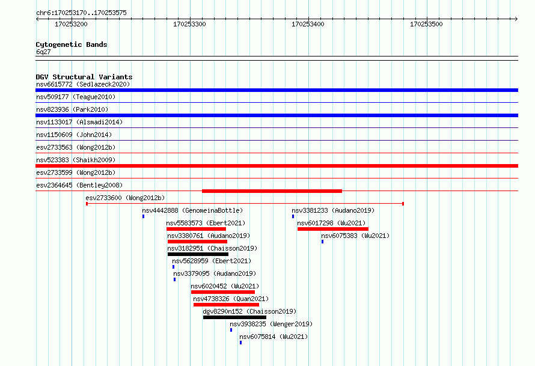
Task: Click the thick red bar under nsv523383
Action: 277,166
